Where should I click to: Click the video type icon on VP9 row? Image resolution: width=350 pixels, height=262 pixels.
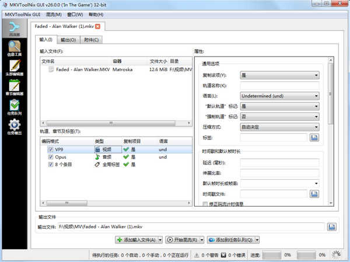tap(97, 149)
